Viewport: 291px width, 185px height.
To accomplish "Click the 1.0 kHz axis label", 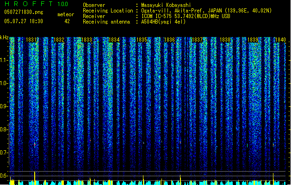I will click(x=4, y=83).
